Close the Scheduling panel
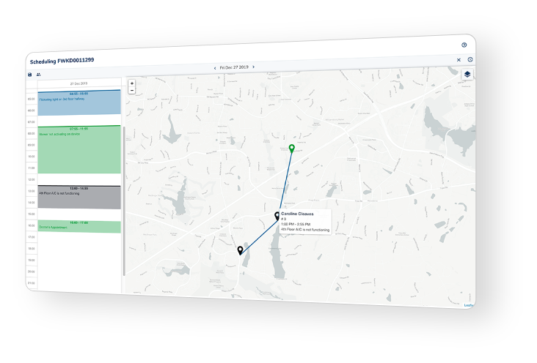The height and width of the screenshot is (363, 537). [459, 60]
